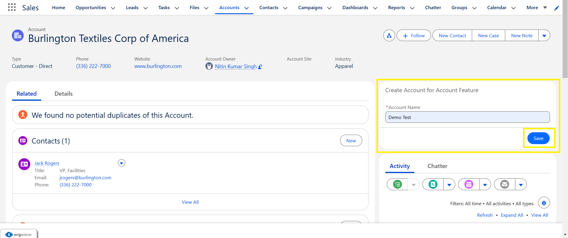Select the Related tab
Screen dimensions: 568x238
pyautogui.click(x=27, y=94)
